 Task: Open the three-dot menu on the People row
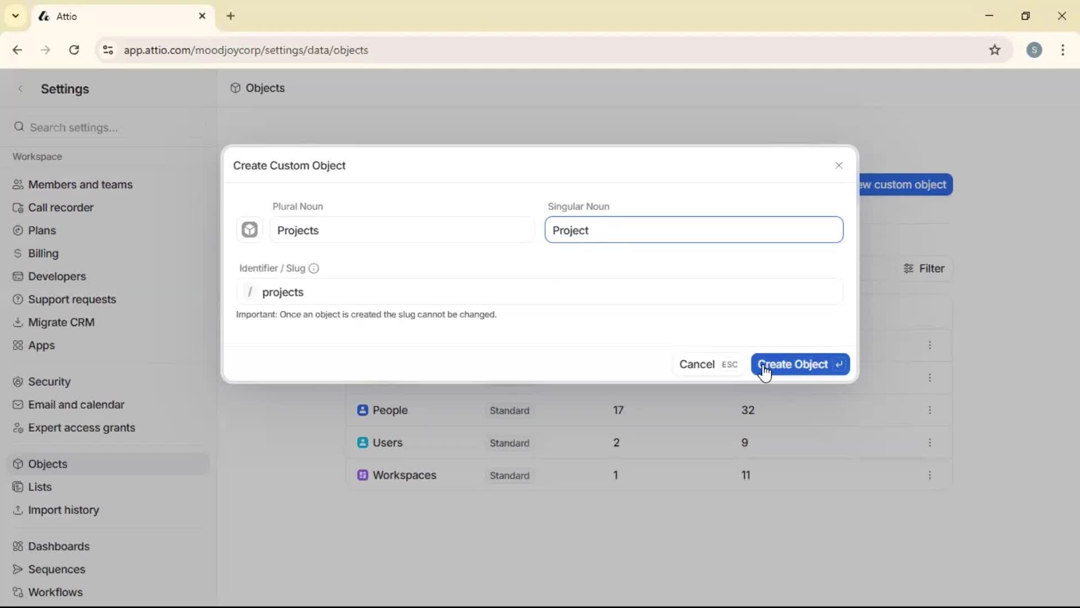coord(930,410)
